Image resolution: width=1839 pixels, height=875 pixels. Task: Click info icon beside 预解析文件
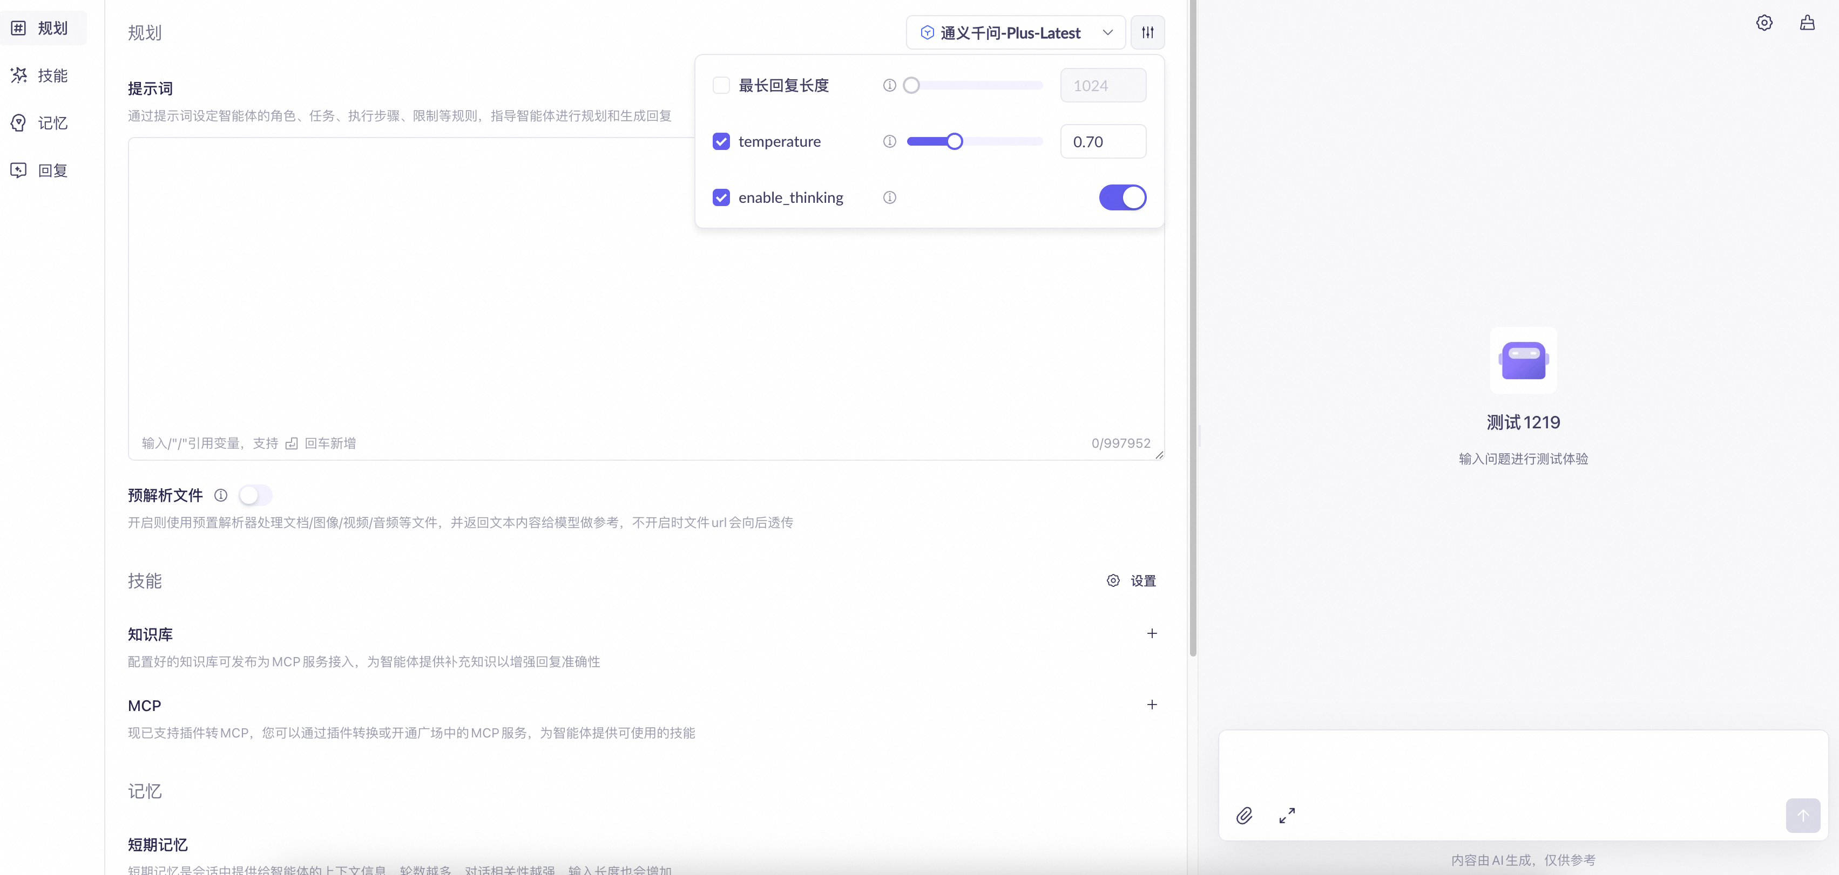(221, 495)
